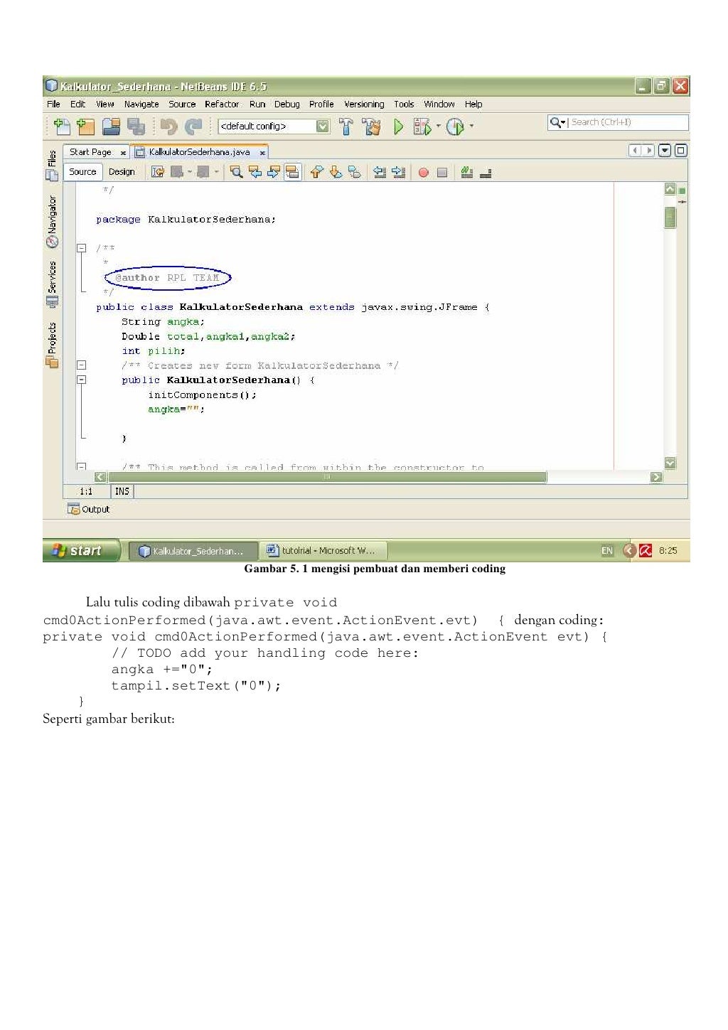Open the Services side panel
Viewport: 728px width, 1030px height.
coord(52,284)
